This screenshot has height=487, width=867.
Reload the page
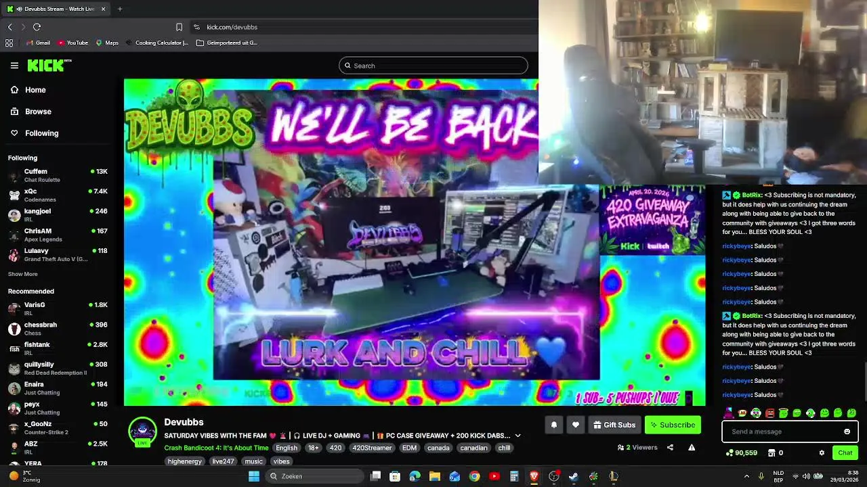(37, 27)
